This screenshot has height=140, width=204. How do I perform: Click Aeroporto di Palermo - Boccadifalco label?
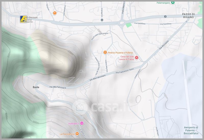coord(192,131)
